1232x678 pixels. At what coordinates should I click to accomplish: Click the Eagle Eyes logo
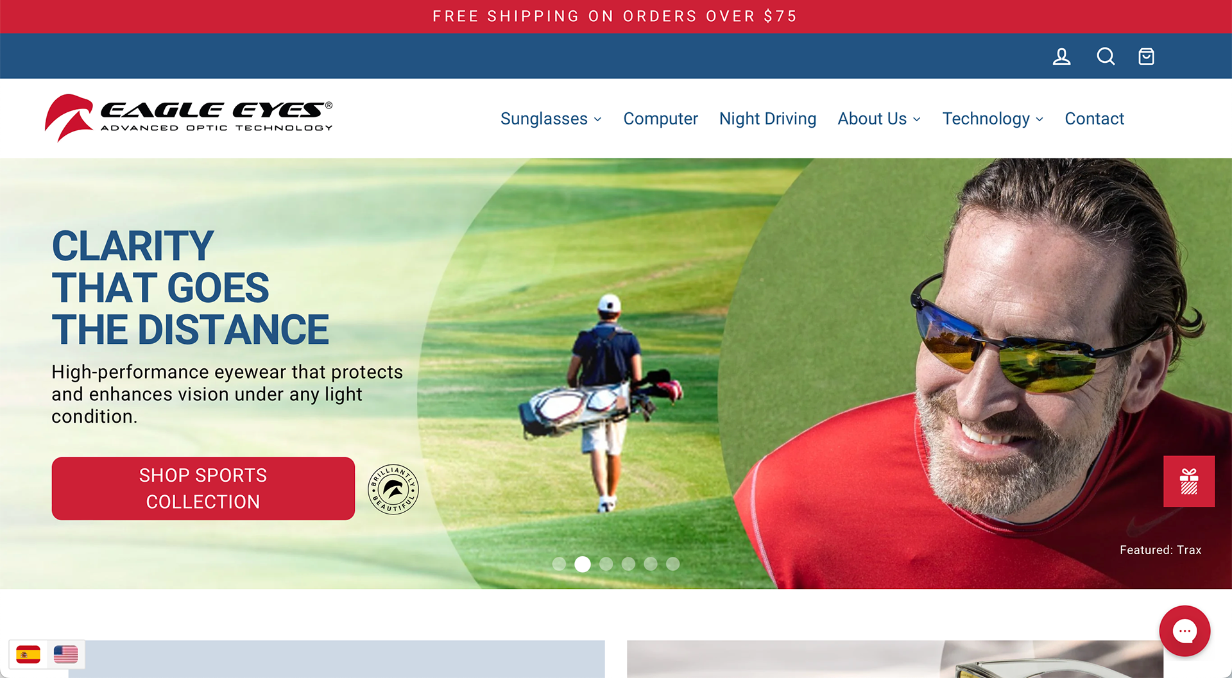click(189, 118)
